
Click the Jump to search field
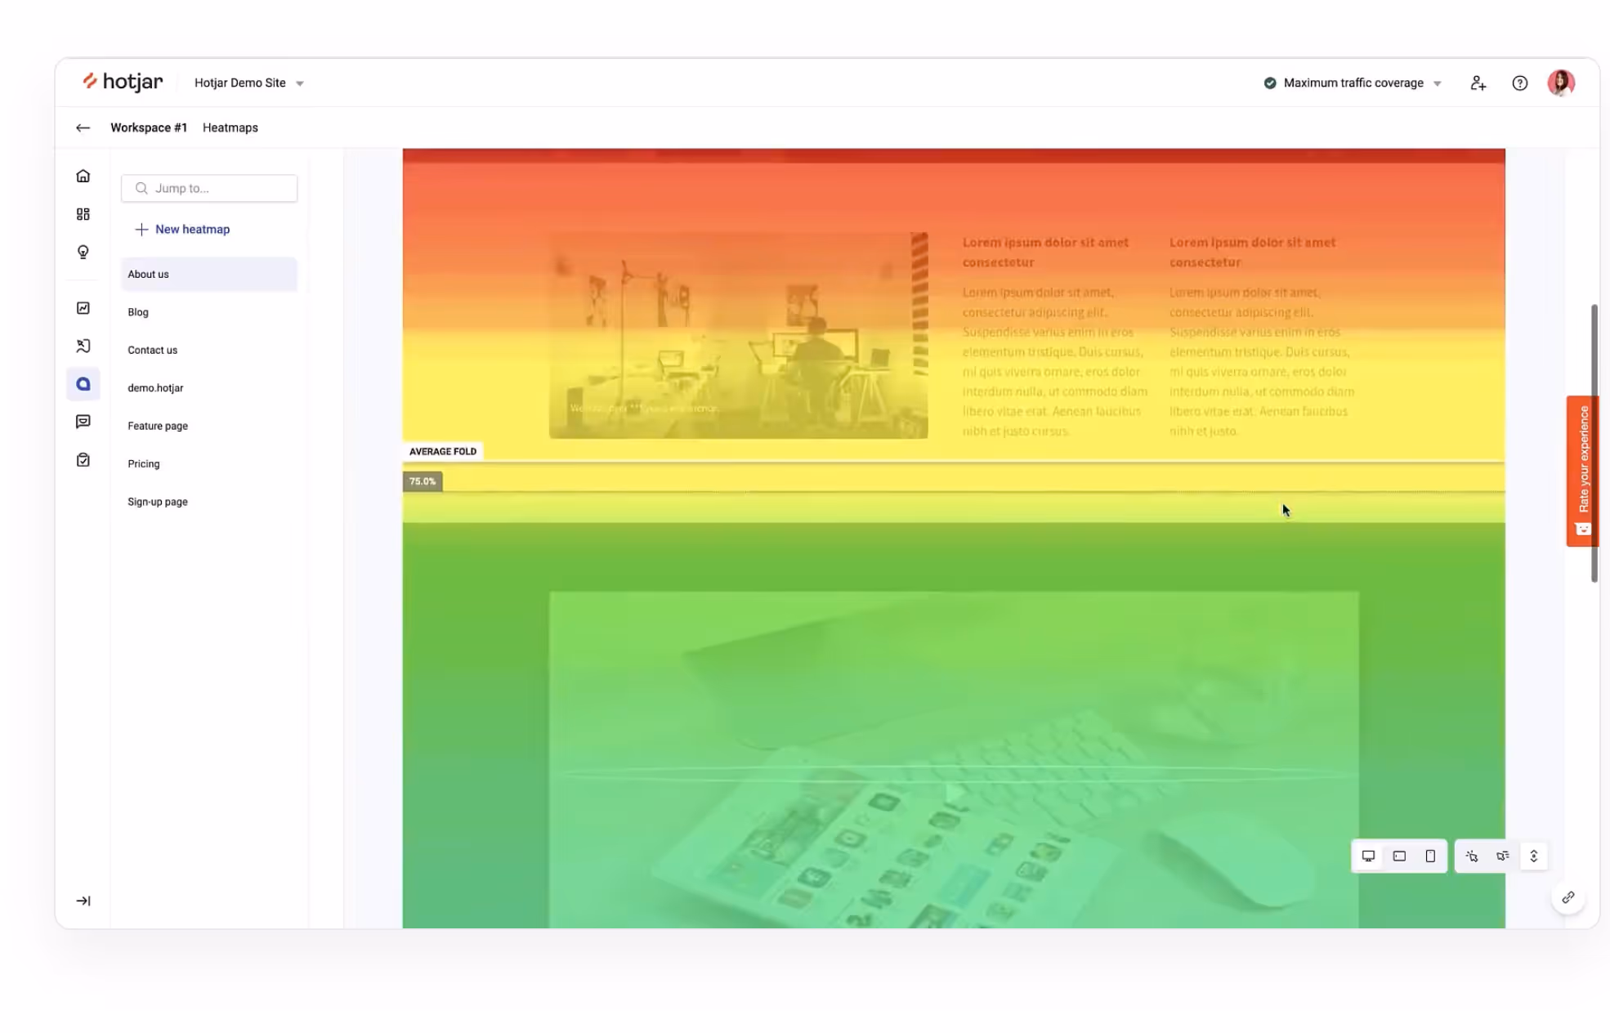point(209,188)
